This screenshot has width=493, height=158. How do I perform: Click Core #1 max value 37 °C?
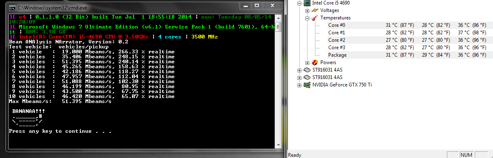point(472,33)
